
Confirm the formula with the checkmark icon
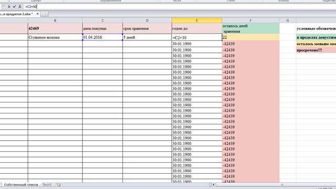(x=14, y=7)
